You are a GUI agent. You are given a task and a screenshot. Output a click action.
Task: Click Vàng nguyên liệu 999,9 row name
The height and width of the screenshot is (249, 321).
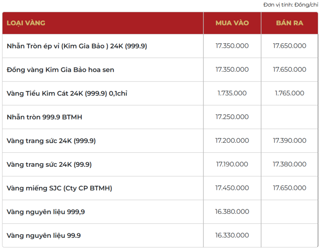click(x=46, y=212)
